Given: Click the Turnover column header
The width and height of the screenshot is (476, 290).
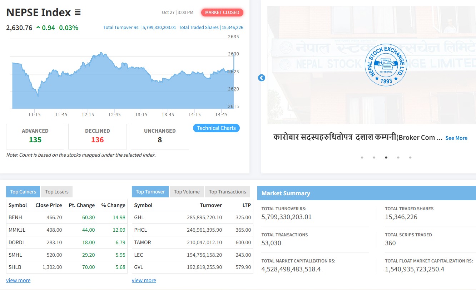Looking at the screenshot, I should pyautogui.click(x=211, y=205).
